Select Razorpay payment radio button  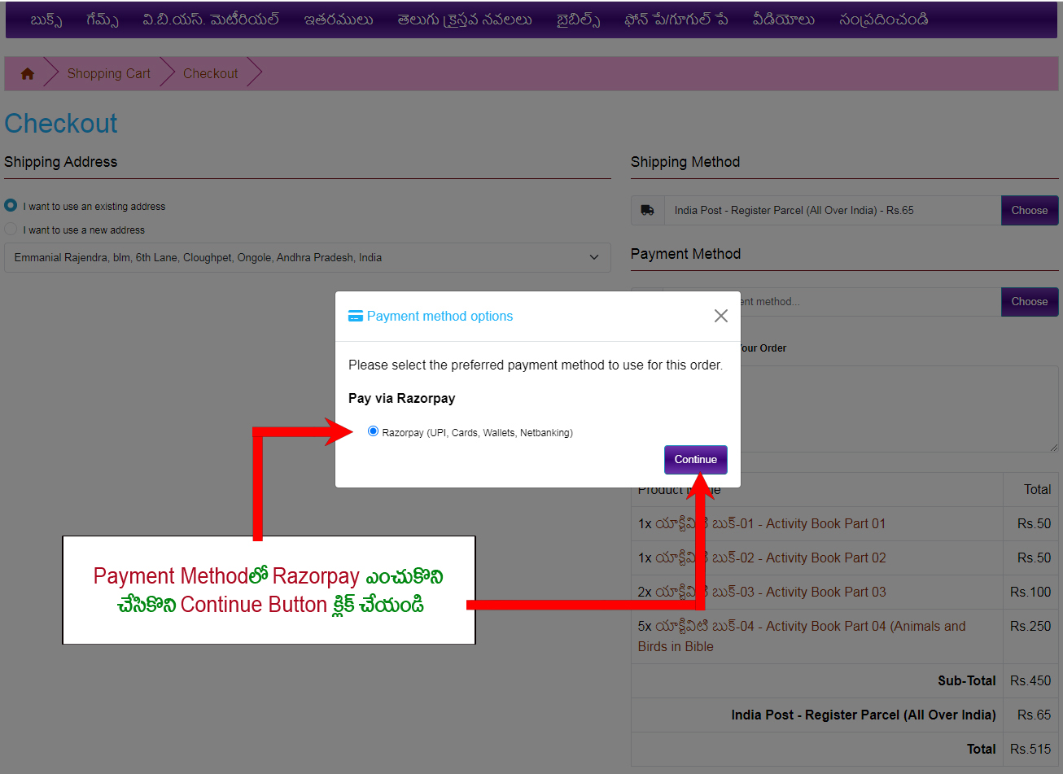[x=373, y=431]
